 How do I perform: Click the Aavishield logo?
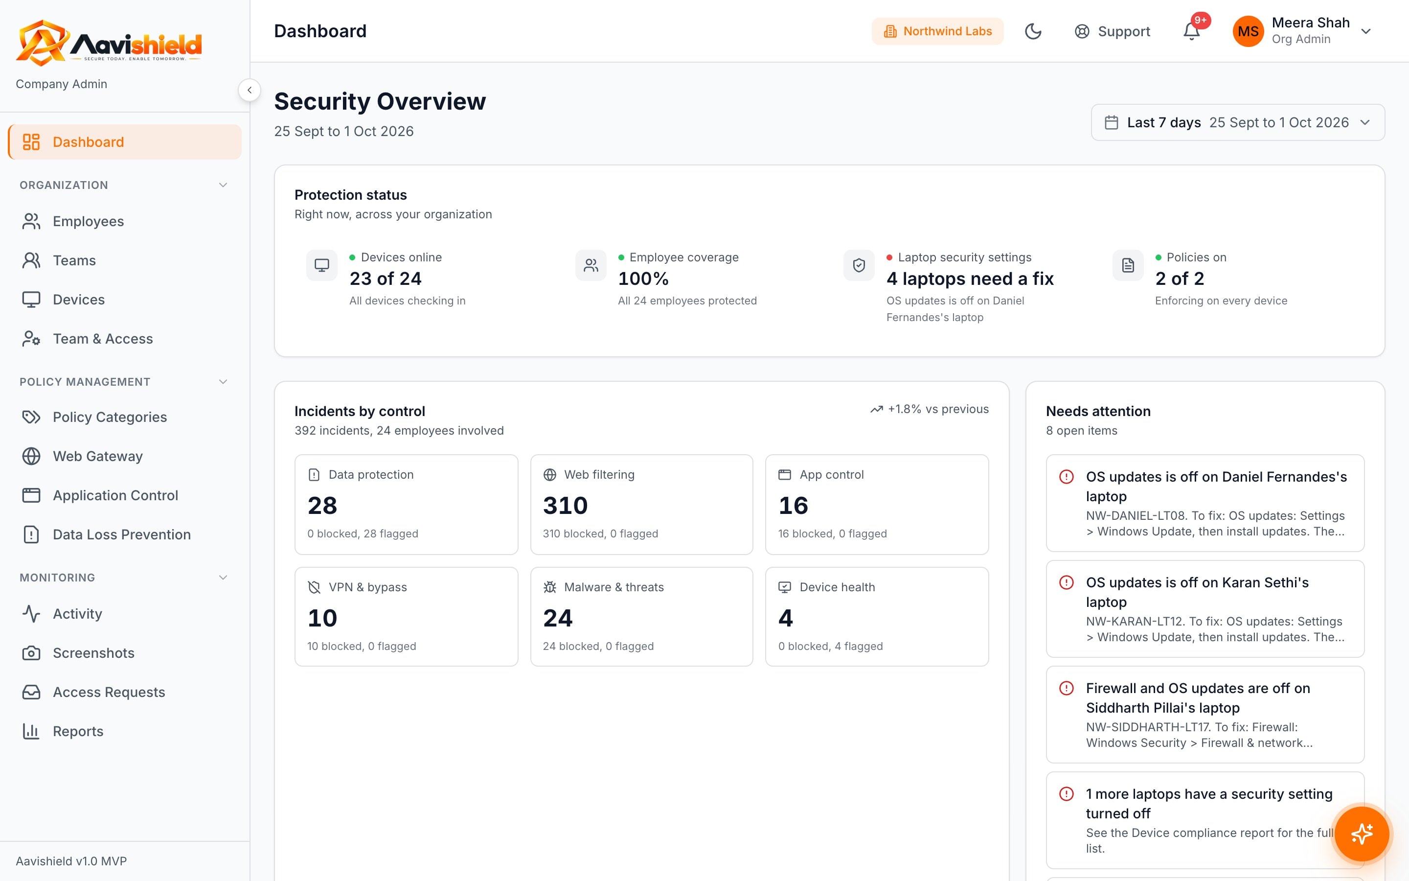pos(109,43)
